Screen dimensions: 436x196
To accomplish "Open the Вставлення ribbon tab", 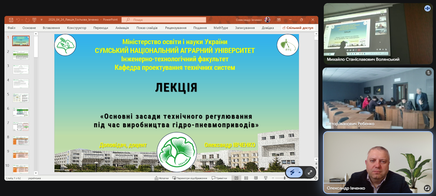I will click(51, 28).
